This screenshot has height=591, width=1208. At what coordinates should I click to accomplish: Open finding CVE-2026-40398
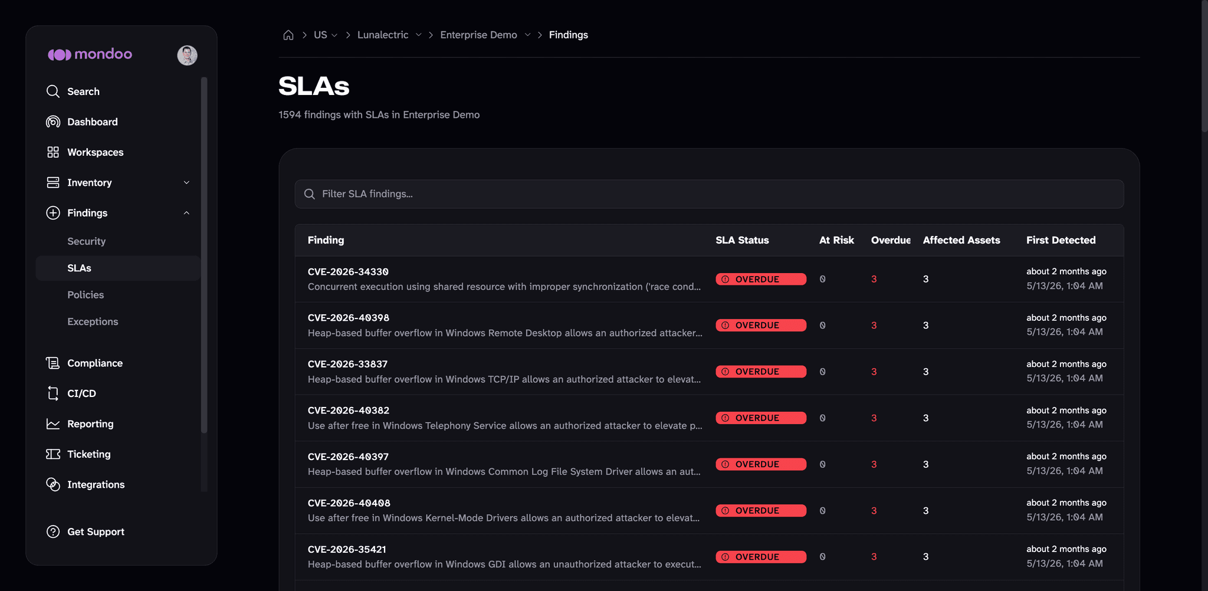click(349, 318)
